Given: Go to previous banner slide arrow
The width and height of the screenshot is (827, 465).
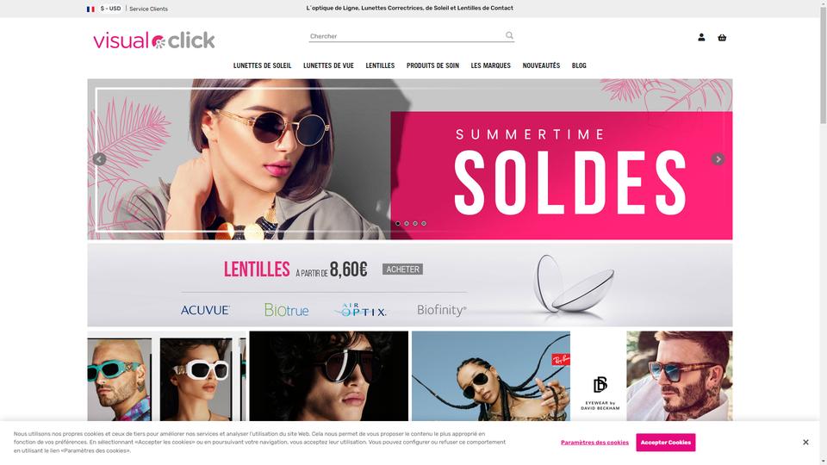Looking at the screenshot, I should (x=99, y=159).
